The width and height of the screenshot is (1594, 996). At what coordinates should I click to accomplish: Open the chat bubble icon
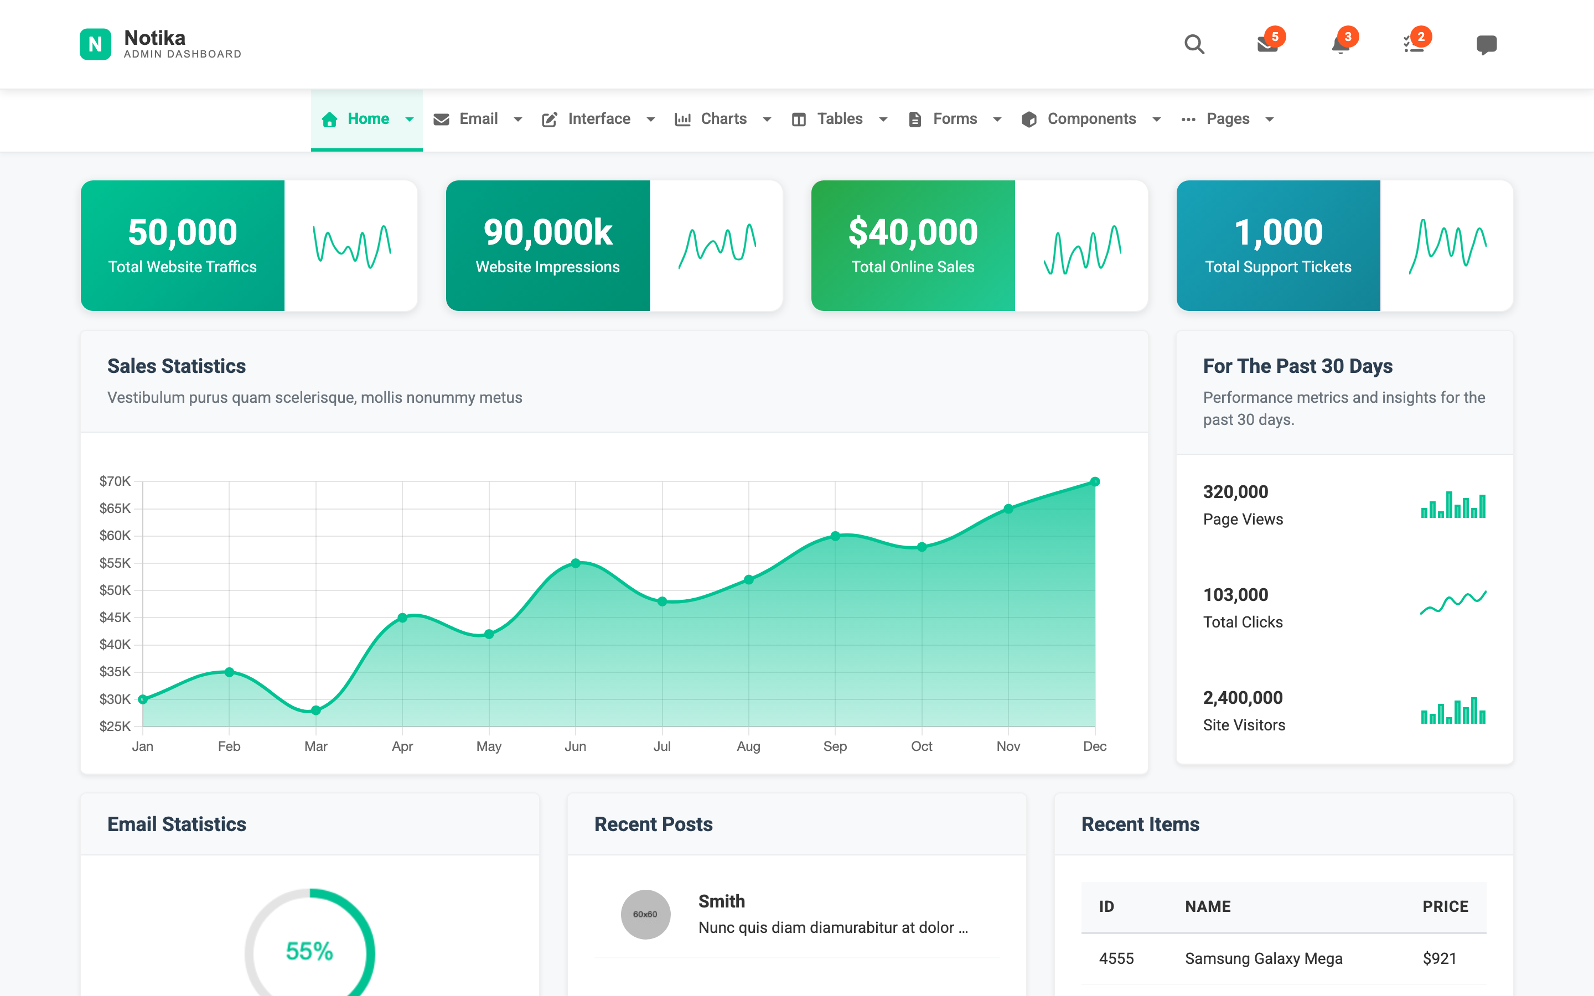[x=1487, y=44]
